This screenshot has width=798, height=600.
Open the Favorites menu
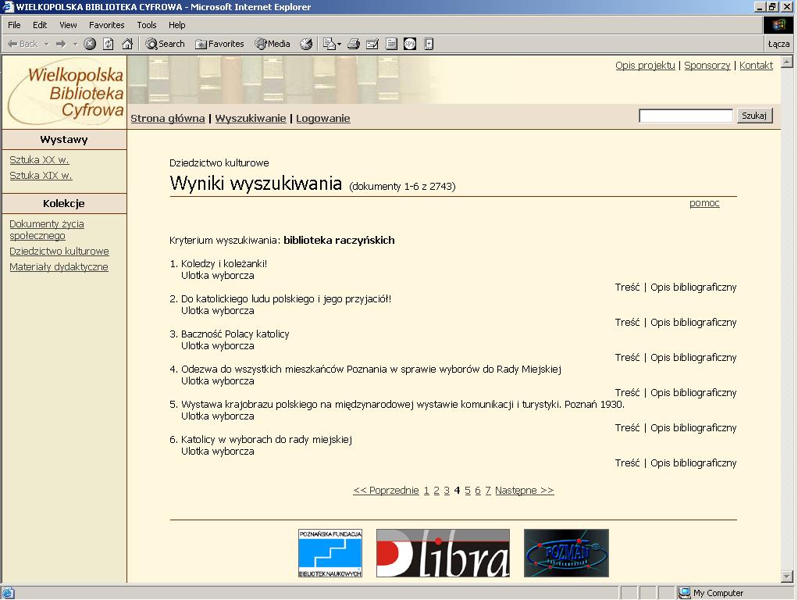106,25
